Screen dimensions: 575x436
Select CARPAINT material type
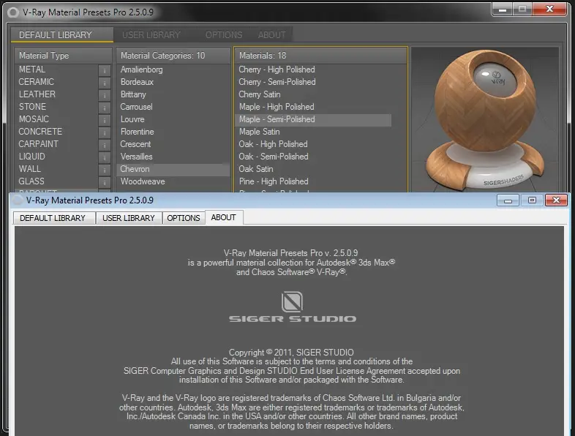(x=56, y=144)
